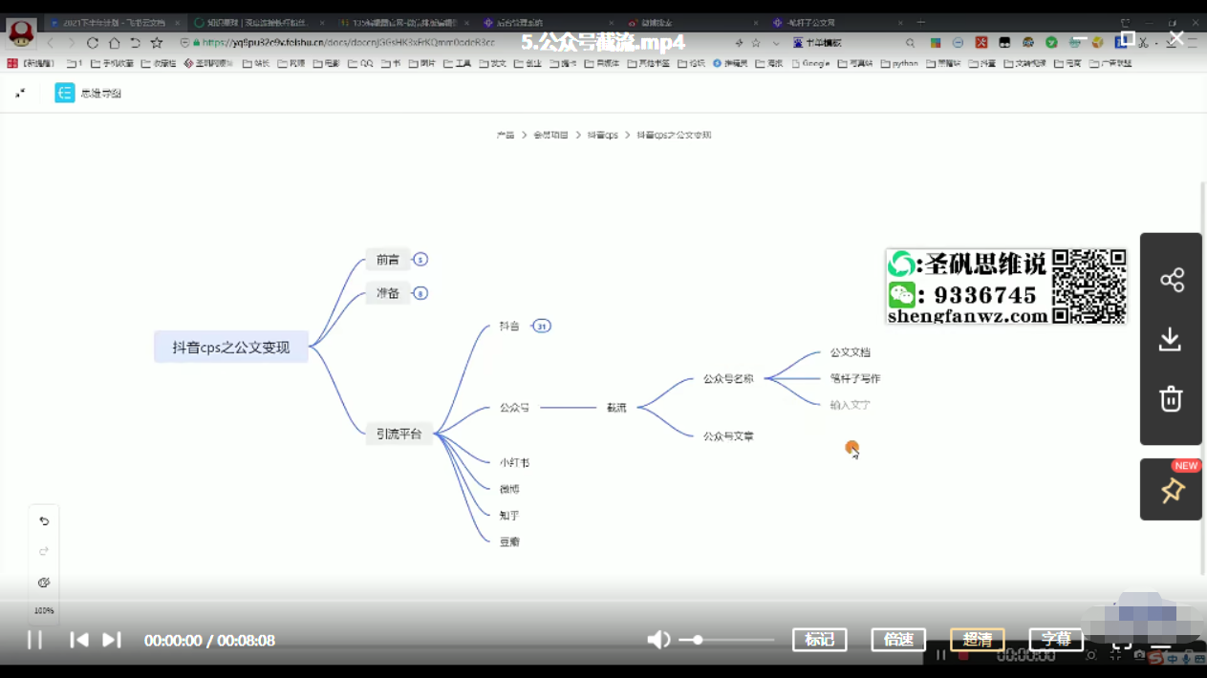Image resolution: width=1207 pixels, height=678 pixels.
Task: Open the 会员项目 breadcrumb link
Action: [550, 136]
